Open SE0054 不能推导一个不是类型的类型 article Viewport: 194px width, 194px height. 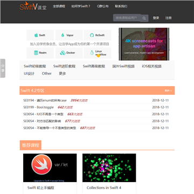[50, 128]
